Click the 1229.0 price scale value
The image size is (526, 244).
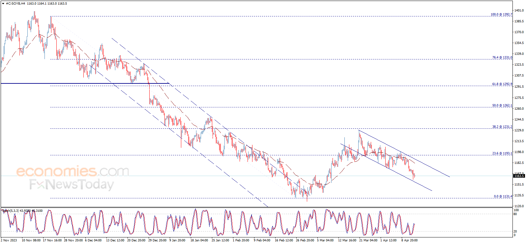pyautogui.click(x=519, y=130)
